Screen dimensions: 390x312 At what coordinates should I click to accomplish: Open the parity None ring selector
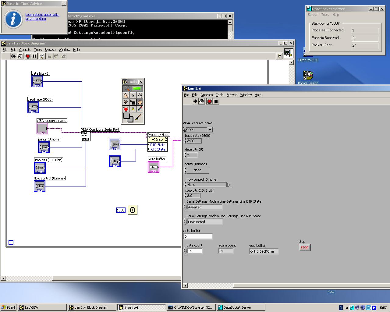pos(197,170)
